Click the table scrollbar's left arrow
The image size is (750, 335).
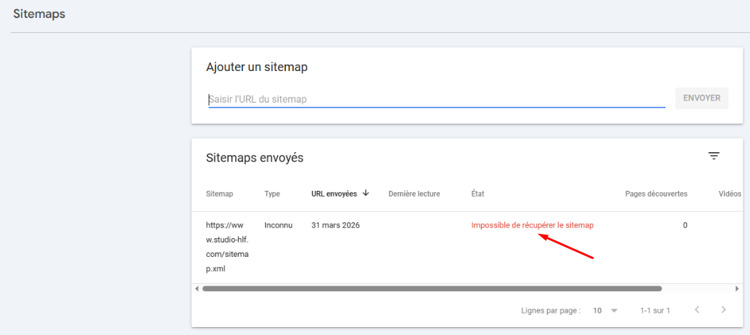(196, 288)
